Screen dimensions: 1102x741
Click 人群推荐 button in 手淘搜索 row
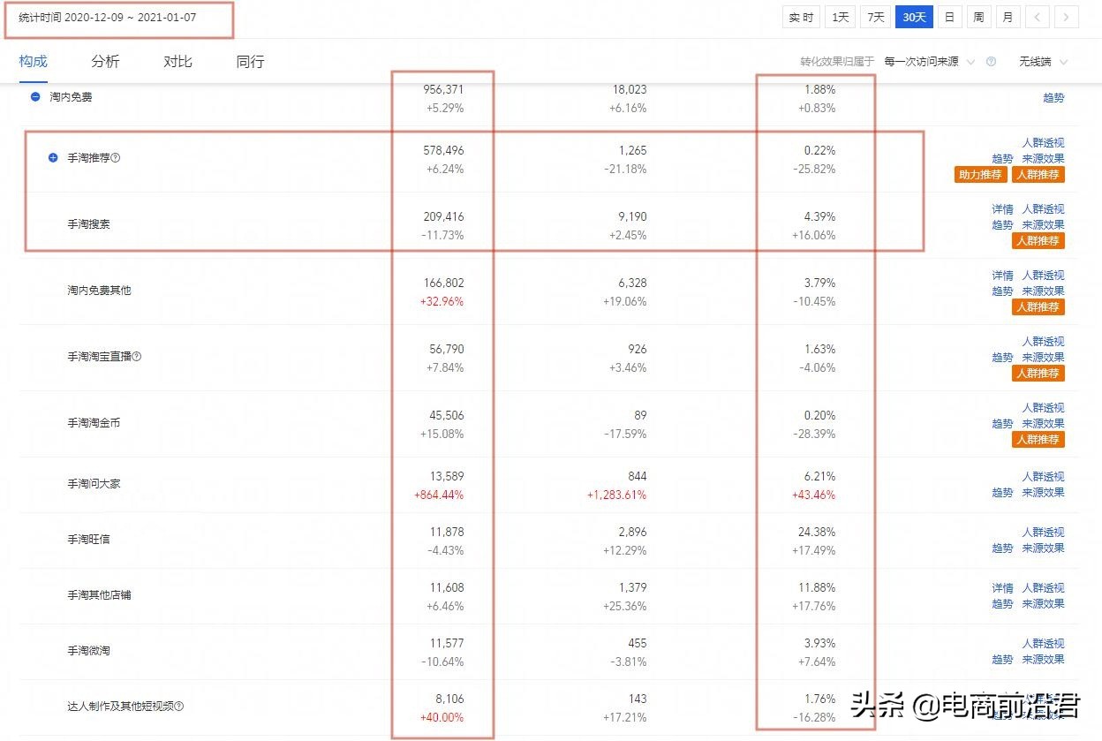(1038, 241)
